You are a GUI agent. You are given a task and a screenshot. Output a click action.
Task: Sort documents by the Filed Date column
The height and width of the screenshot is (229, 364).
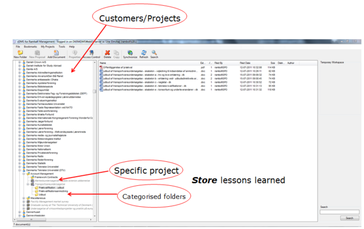245,63
